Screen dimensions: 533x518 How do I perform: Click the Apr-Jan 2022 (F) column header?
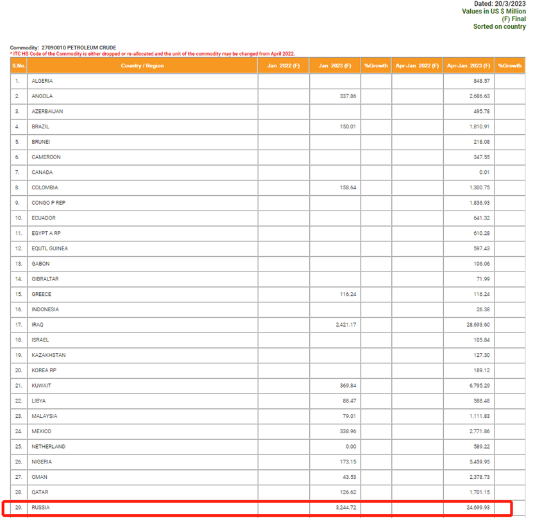click(417, 65)
